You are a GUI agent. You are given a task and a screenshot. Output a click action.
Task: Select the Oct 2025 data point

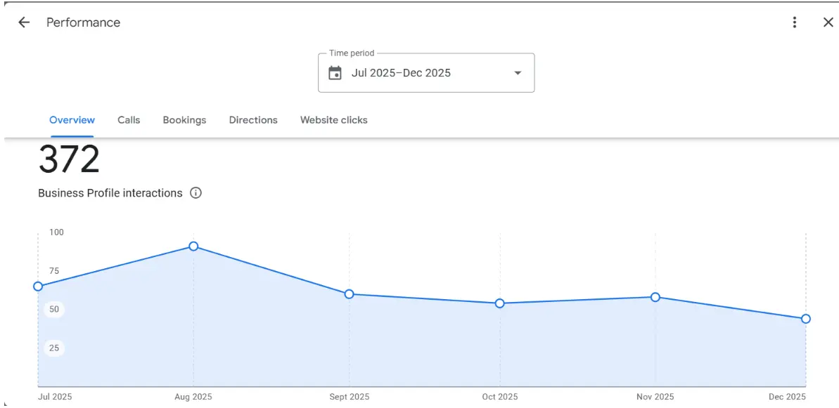point(500,303)
